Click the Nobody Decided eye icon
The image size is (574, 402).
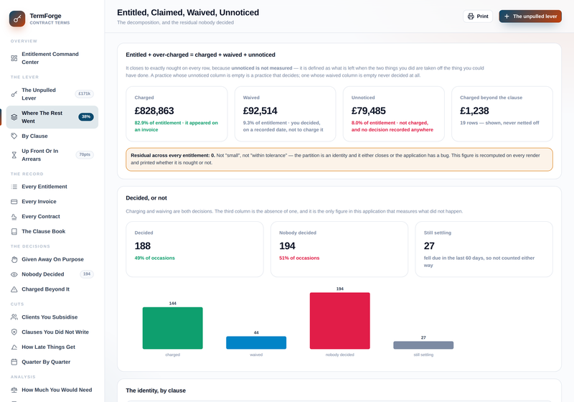click(x=14, y=274)
